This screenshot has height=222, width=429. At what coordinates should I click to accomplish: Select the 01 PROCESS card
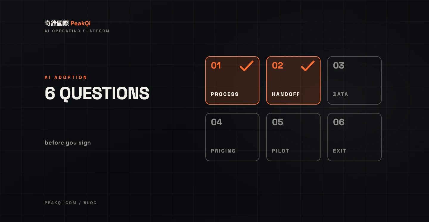click(x=232, y=80)
